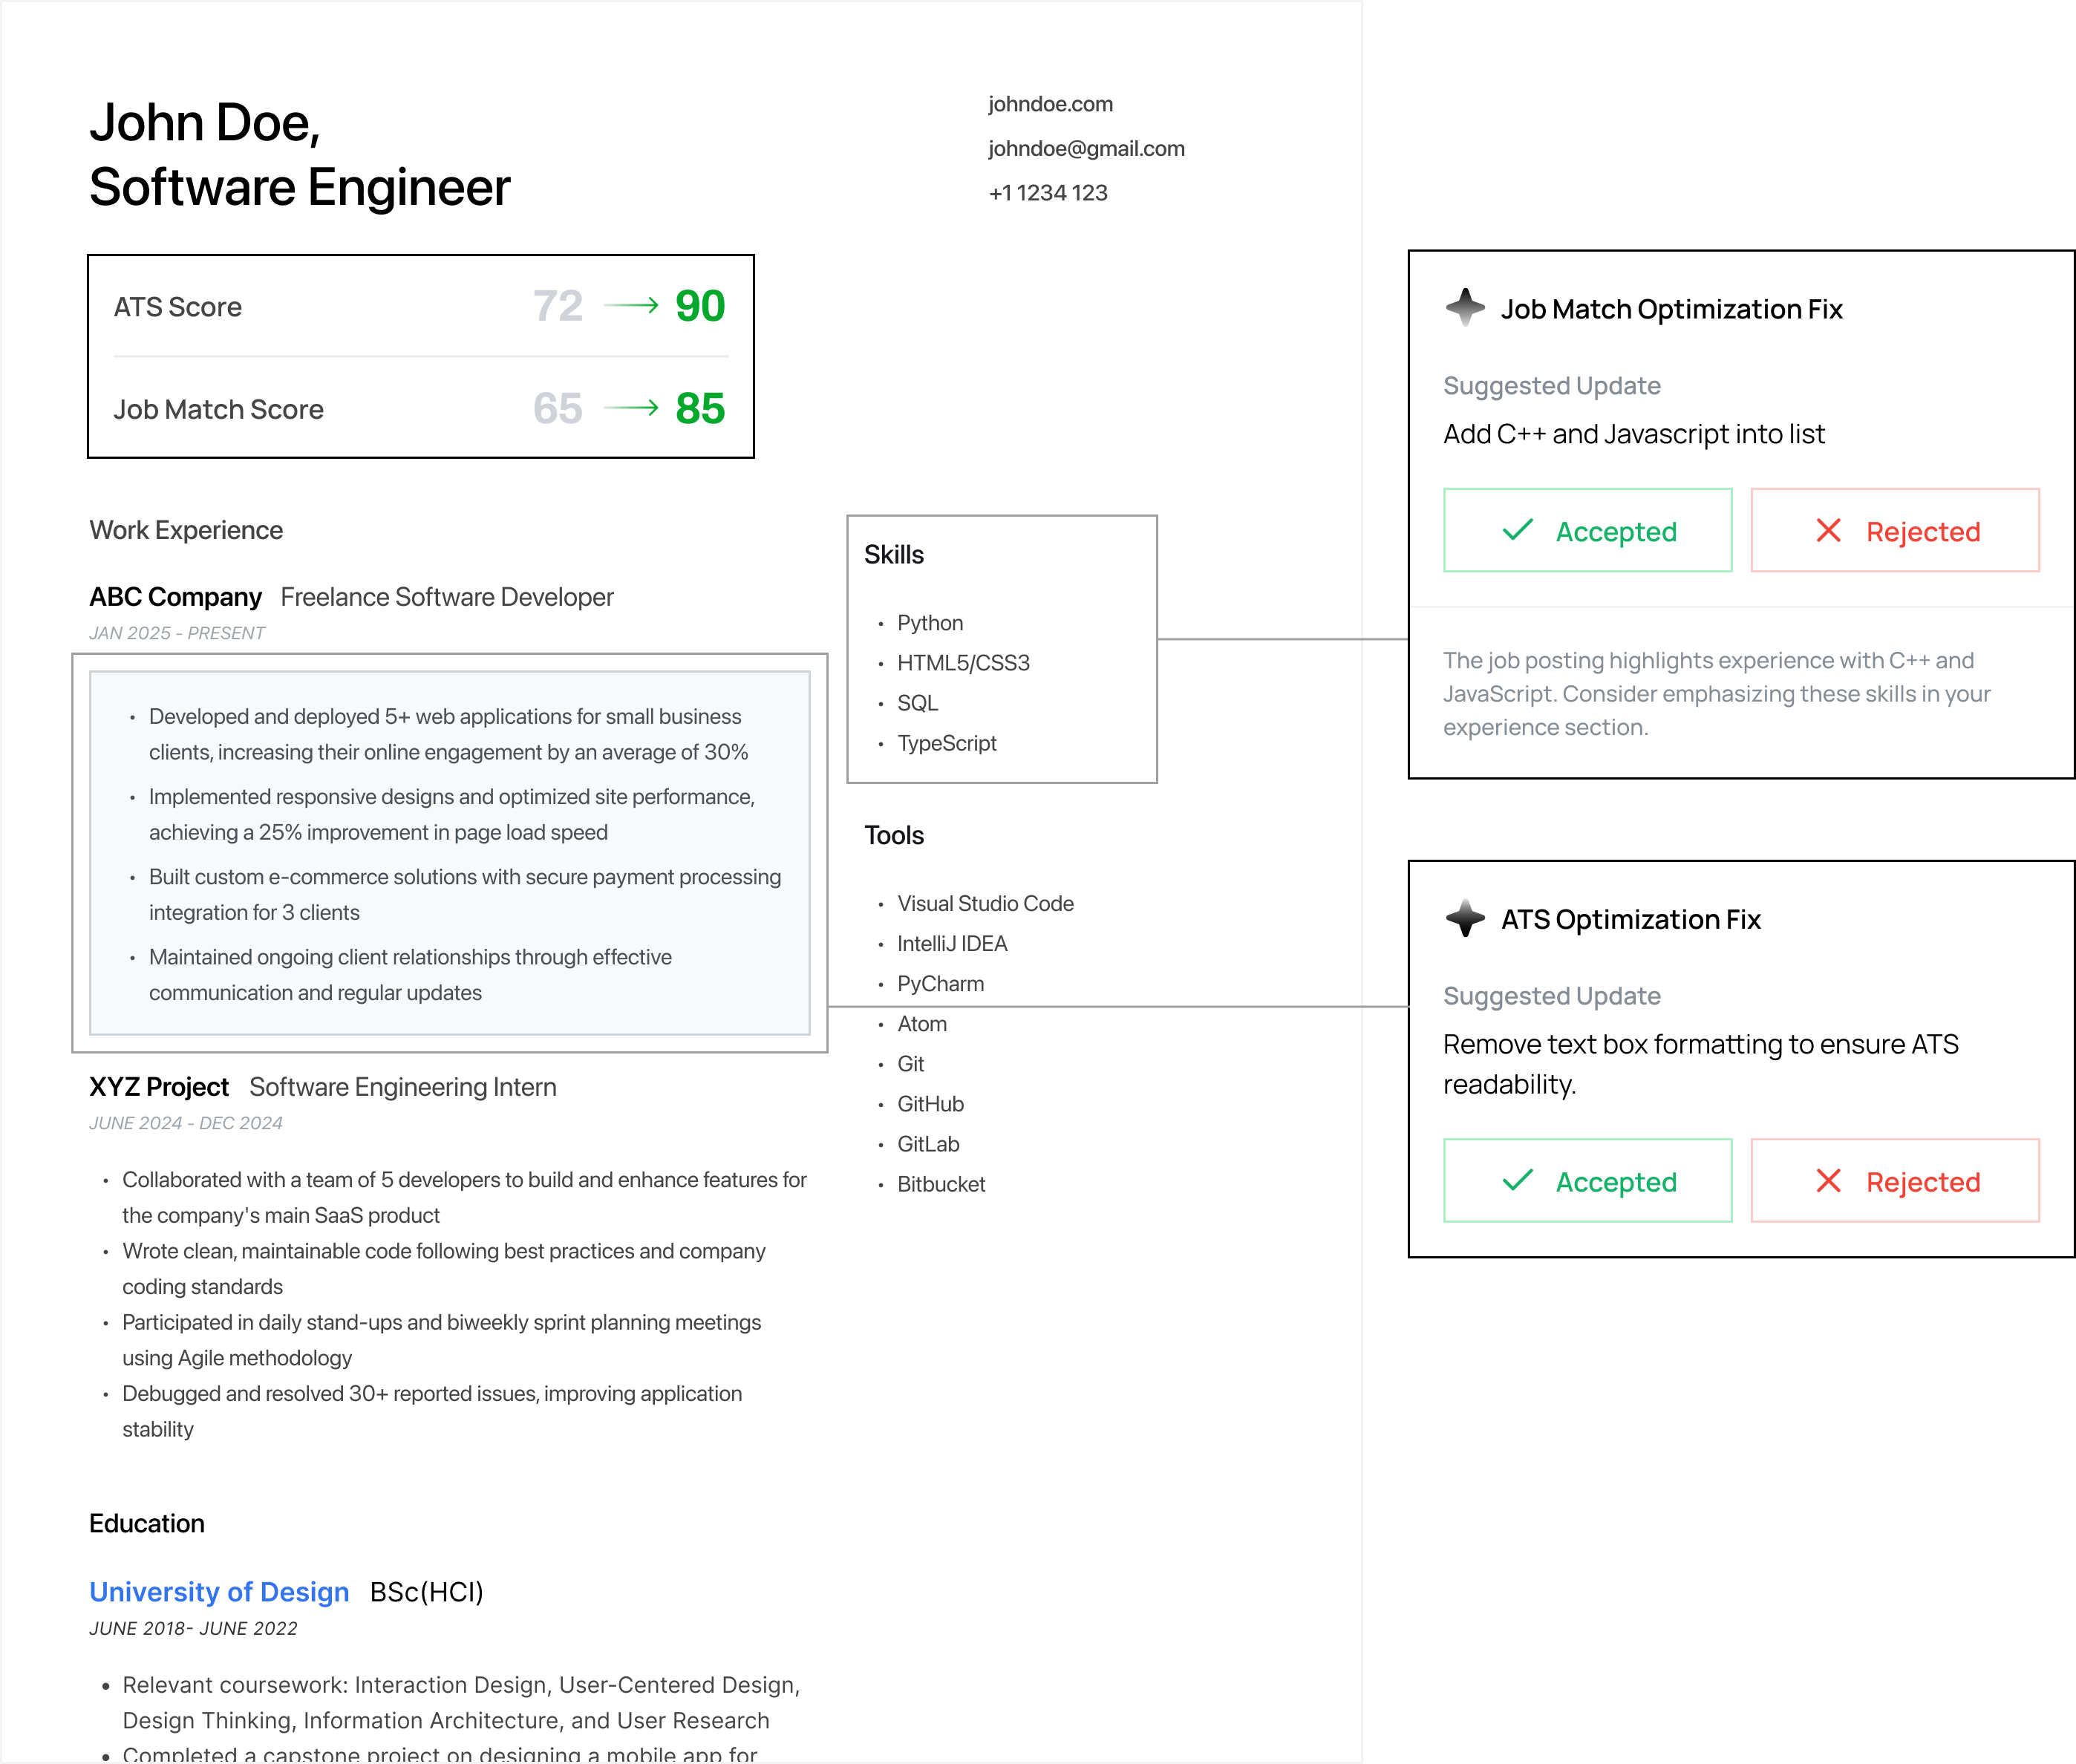Click the sparkle icon beside ATS Optimization Fix
2076x1764 pixels.
[1465, 917]
